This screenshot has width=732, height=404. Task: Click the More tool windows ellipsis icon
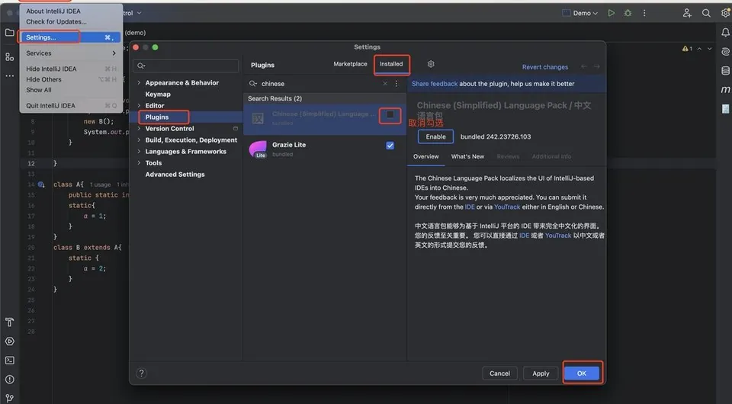(9, 75)
